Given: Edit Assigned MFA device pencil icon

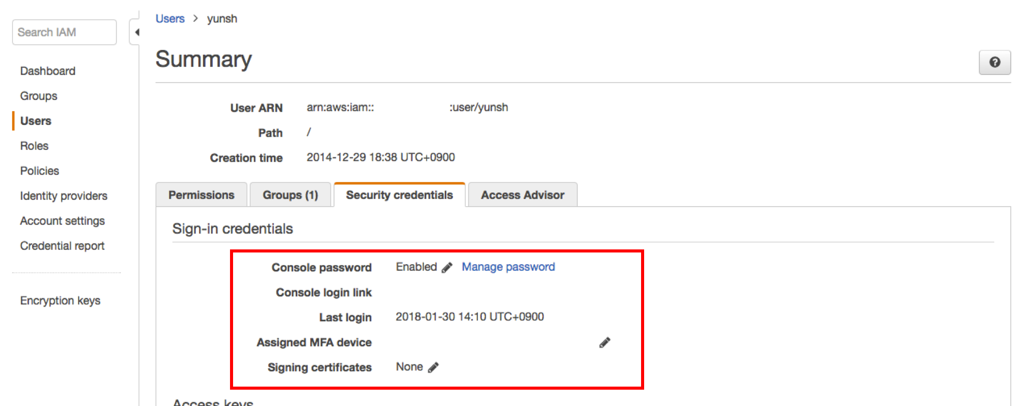Looking at the screenshot, I should (605, 343).
